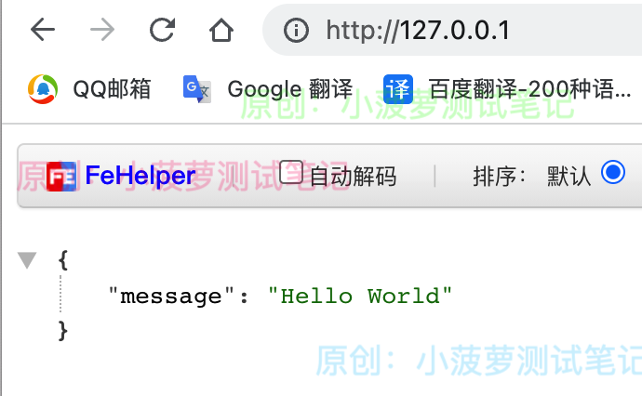
Task: Click the QQ邮箱 bookmark icon
Action: [43, 88]
